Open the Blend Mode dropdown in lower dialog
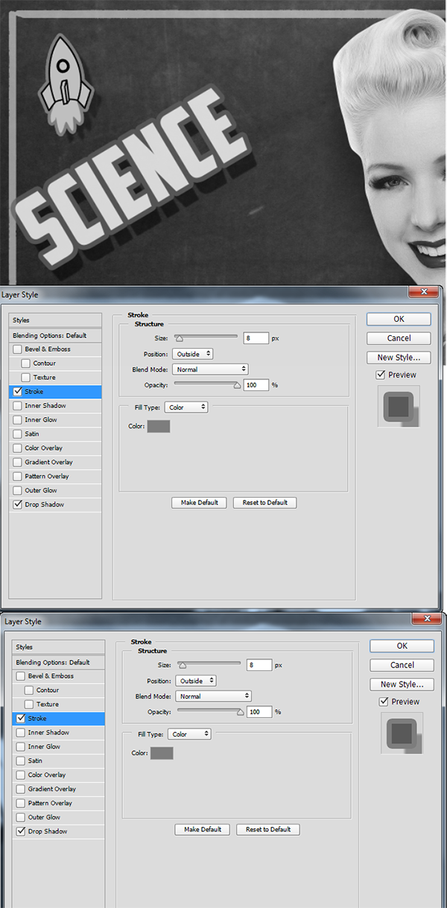The height and width of the screenshot is (908, 447). click(213, 696)
